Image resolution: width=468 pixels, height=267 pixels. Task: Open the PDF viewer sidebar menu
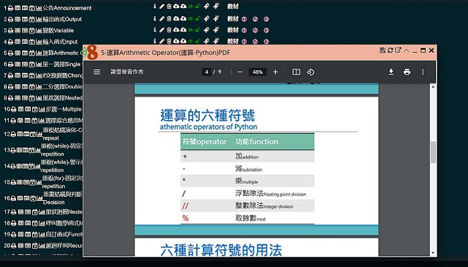[x=97, y=72]
